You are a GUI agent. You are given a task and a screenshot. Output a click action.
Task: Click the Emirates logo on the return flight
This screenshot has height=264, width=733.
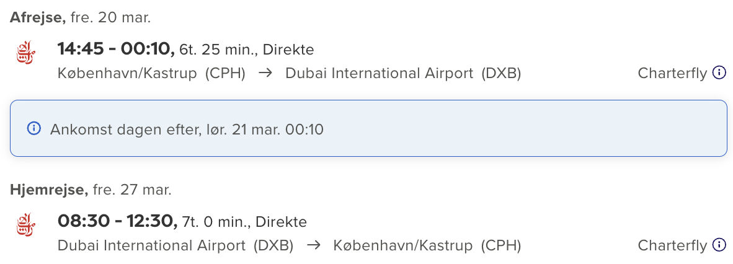pos(25,226)
